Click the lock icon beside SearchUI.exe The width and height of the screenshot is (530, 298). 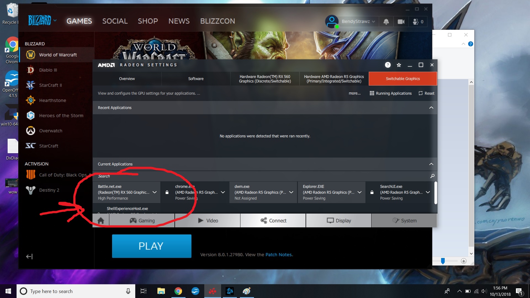[372, 192]
